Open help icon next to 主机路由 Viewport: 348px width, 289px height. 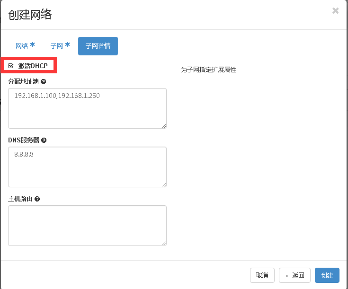coord(37,199)
